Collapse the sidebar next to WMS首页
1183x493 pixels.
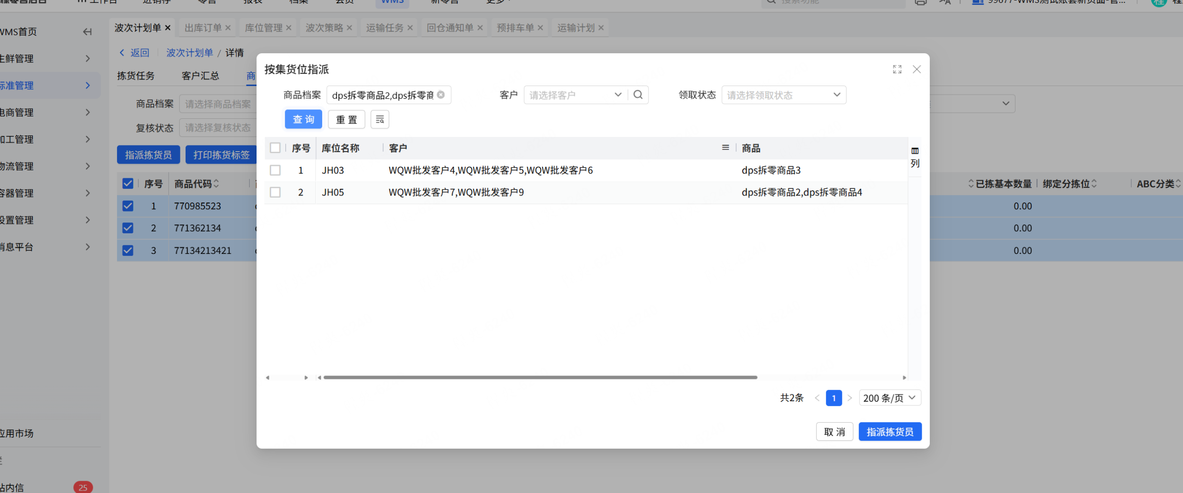[87, 32]
